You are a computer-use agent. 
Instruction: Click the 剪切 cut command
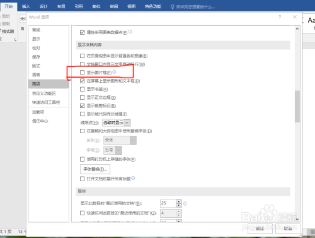(x=6, y=16)
